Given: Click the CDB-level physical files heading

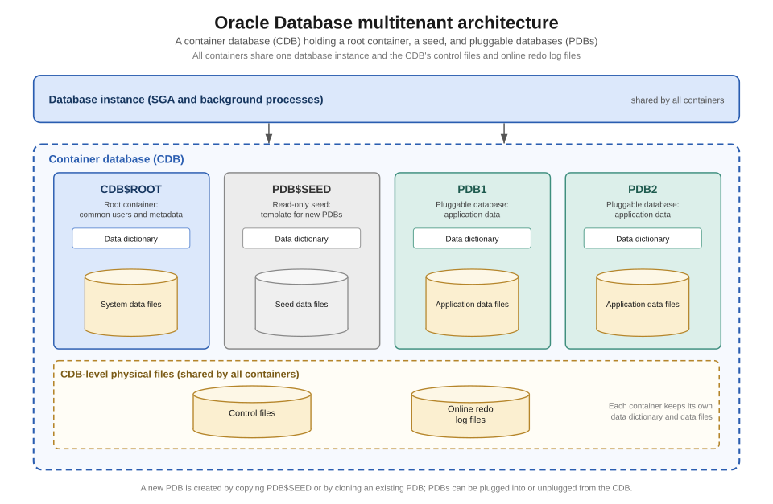Looking at the screenshot, I should point(180,374).
